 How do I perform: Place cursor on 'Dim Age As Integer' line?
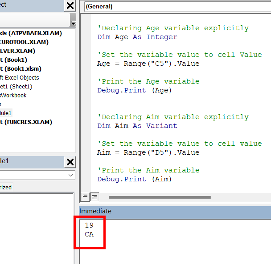[x=137, y=37]
